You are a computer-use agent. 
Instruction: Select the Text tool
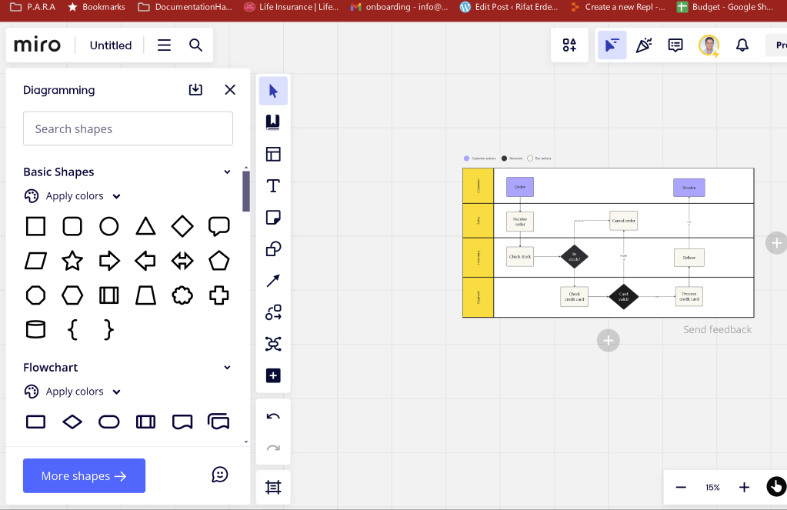coord(273,185)
